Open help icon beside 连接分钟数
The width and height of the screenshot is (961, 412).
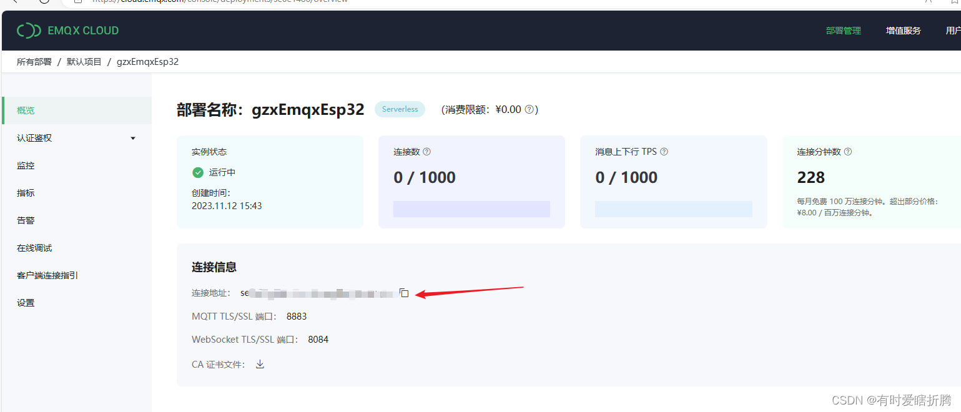(848, 152)
